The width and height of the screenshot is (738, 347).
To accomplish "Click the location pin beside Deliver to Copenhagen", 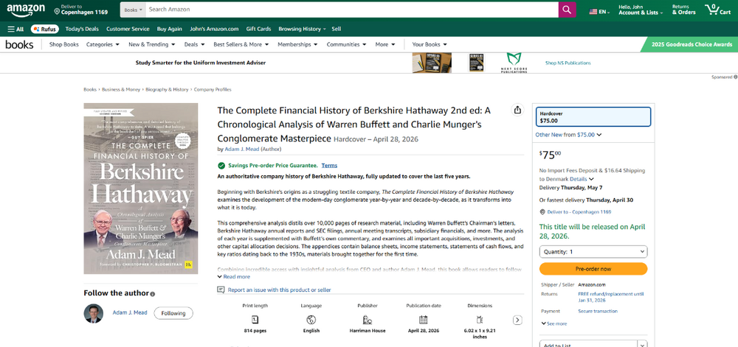I will tap(57, 11).
